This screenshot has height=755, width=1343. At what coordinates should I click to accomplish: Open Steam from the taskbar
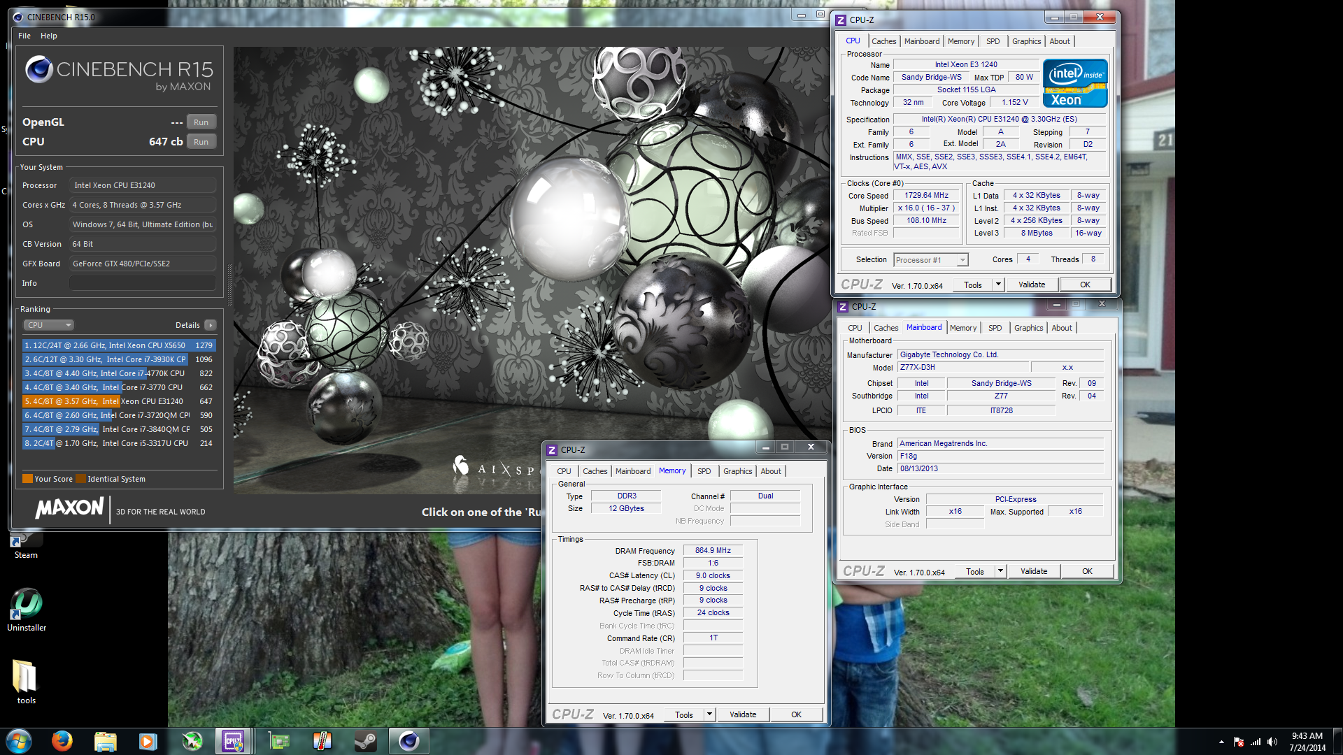tap(365, 741)
